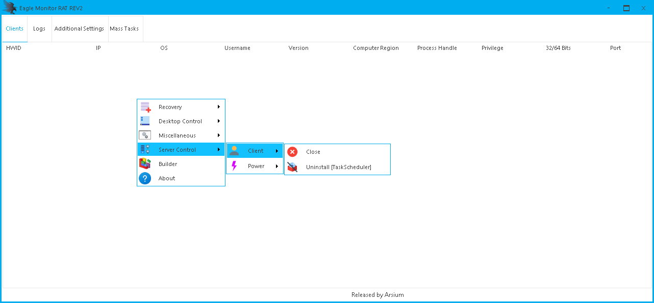The height and width of the screenshot is (303, 654).
Task: Maximize the Eagle Monitor window
Action: [626, 8]
